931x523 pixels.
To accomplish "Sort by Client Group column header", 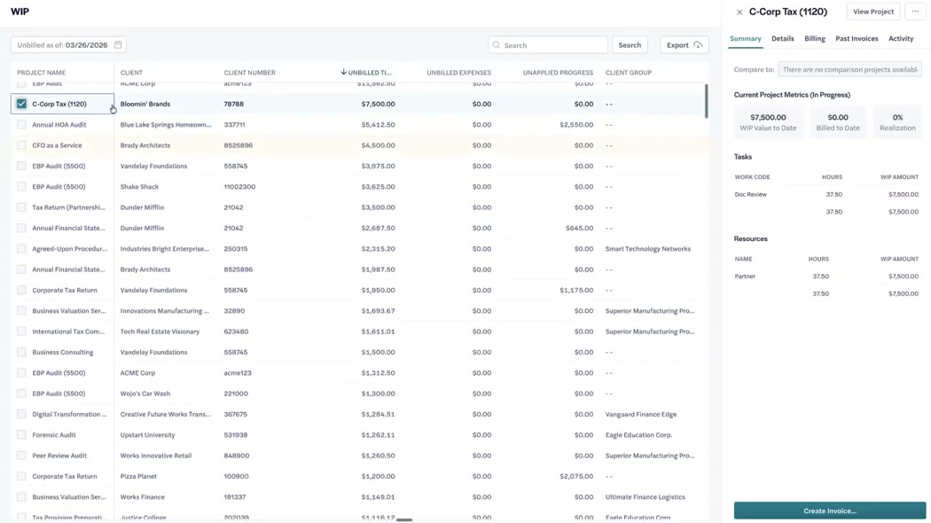I will pyautogui.click(x=628, y=73).
